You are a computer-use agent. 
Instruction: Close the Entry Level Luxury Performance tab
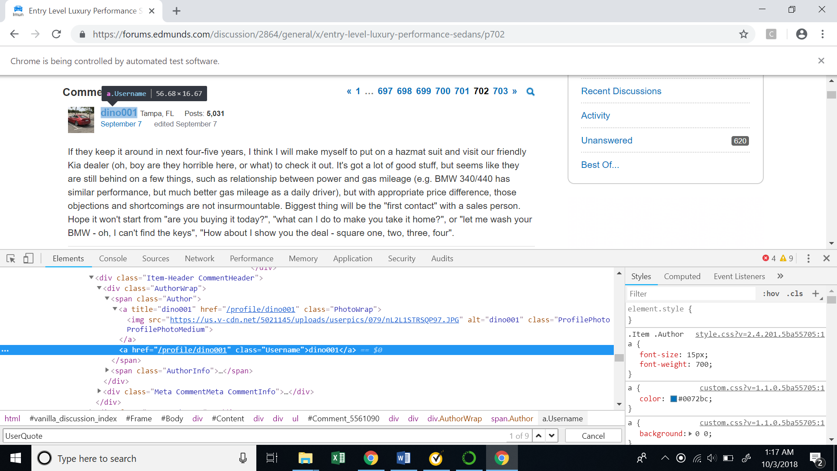coord(152,11)
